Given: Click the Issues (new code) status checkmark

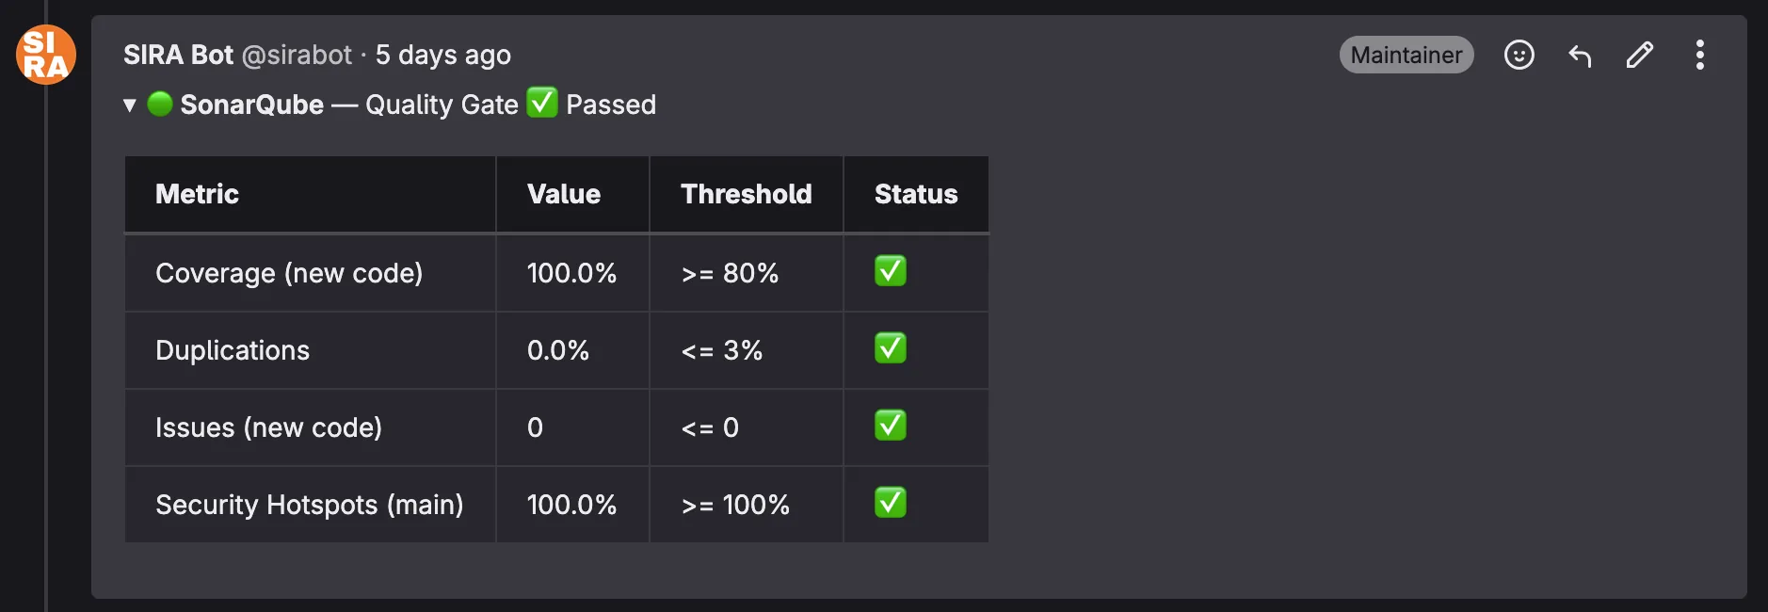Looking at the screenshot, I should pyautogui.click(x=890, y=426).
